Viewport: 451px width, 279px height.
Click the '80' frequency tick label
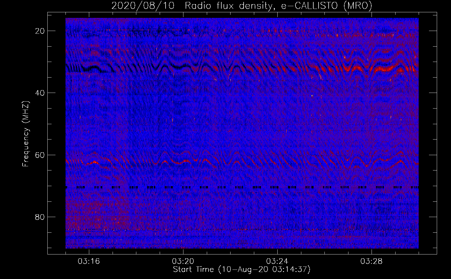[40, 217]
